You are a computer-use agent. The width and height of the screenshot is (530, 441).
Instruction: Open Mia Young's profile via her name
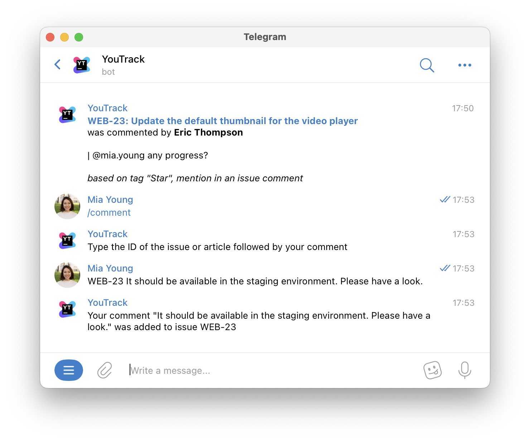tap(110, 199)
